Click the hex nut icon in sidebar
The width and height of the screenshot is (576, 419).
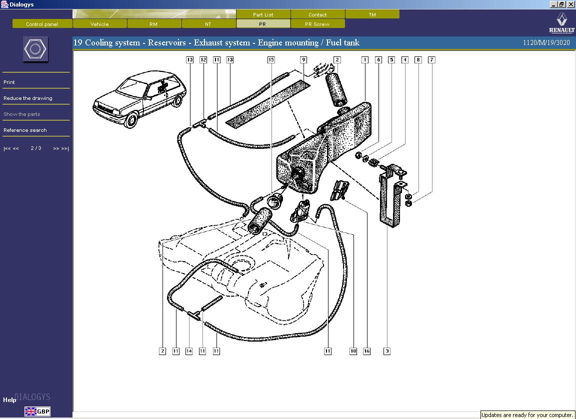tap(35, 49)
